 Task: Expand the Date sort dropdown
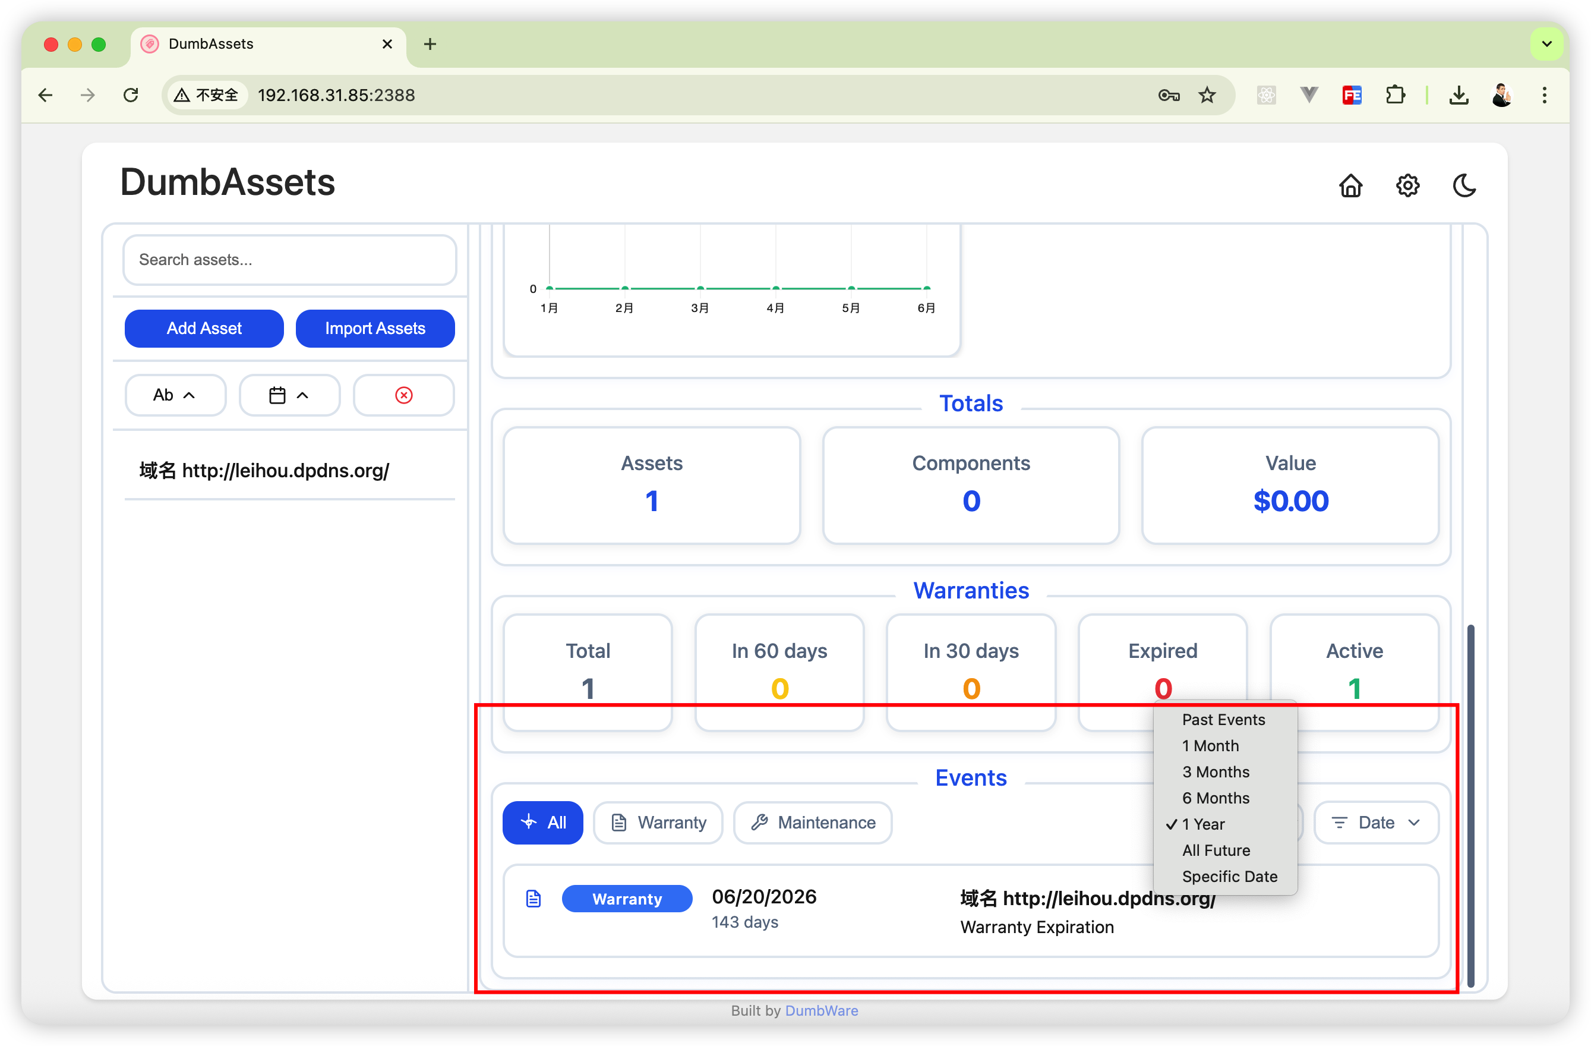(x=1376, y=823)
